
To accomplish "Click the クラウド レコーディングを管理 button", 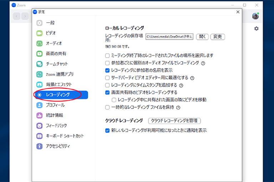I will 174,121.
